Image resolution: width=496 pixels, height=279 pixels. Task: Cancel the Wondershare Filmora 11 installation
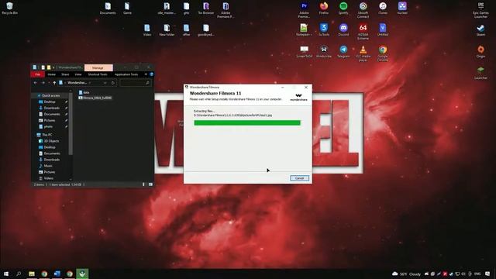pyautogui.click(x=299, y=178)
